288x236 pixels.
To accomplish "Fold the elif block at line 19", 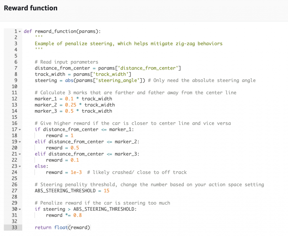I will click(20, 142).
